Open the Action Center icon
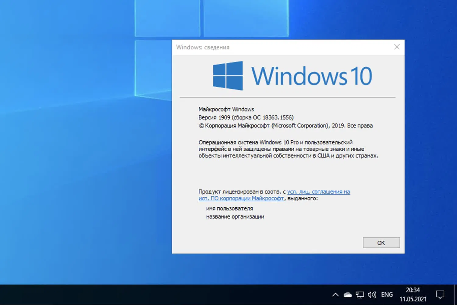Viewport: 457px width, 305px height. pyautogui.click(x=441, y=294)
